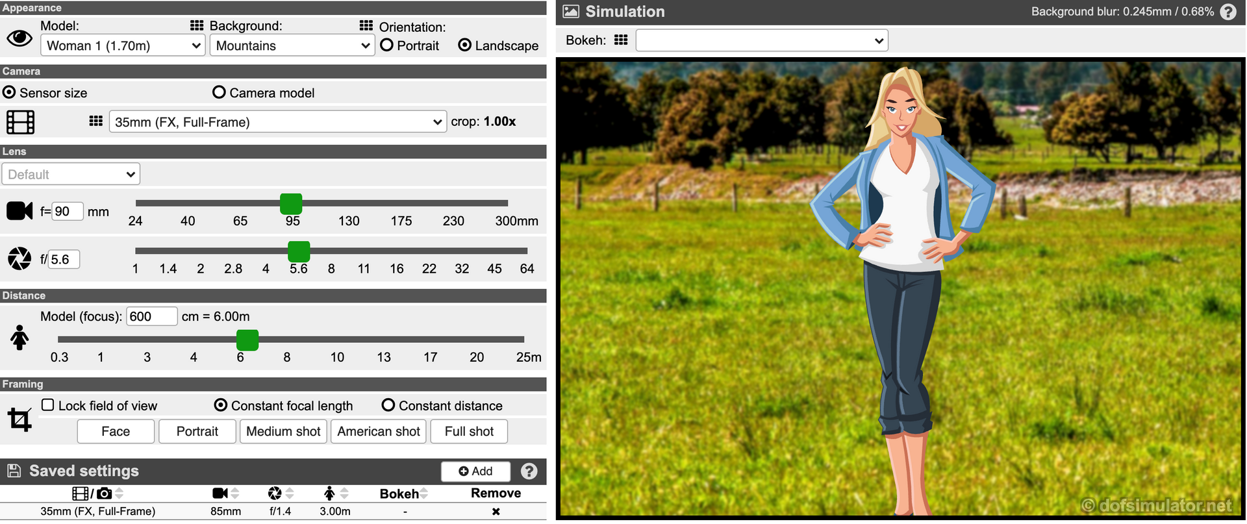Click the Saved settings floppy disk icon
Image resolution: width=1247 pixels, height=524 pixels.
pyautogui.click(x=14, y=471)
